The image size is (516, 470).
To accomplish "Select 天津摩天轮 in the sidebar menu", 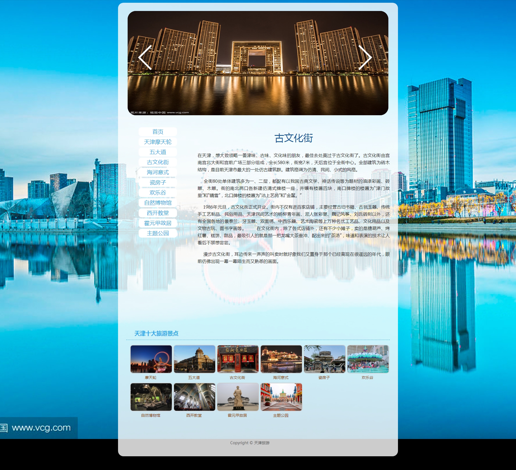I will (x=158, y=142).
